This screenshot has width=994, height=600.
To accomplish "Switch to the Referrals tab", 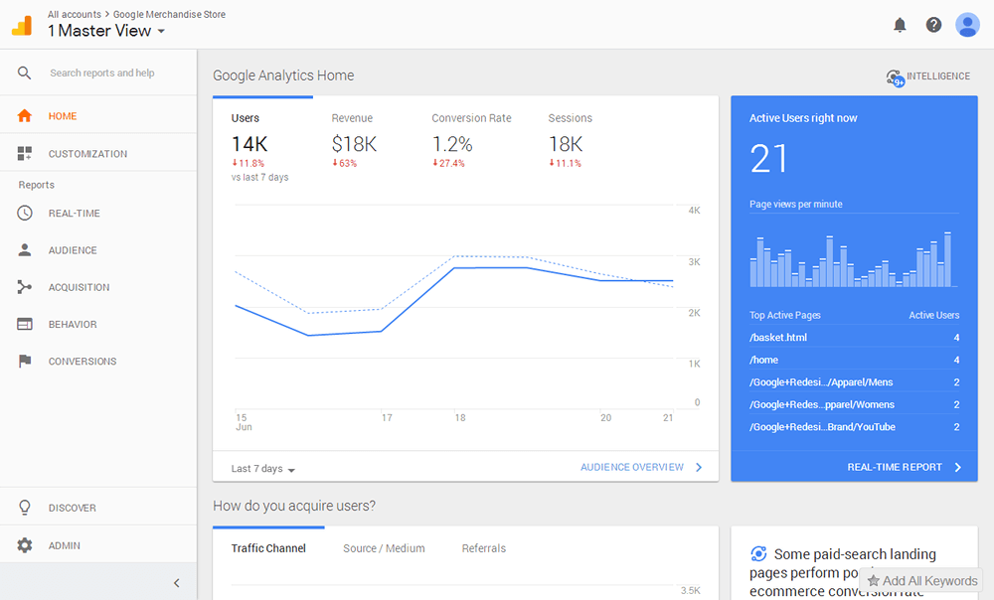I will pos(484,548).
